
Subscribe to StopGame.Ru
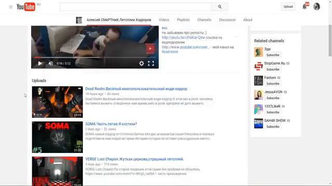(x=273, y=69)
